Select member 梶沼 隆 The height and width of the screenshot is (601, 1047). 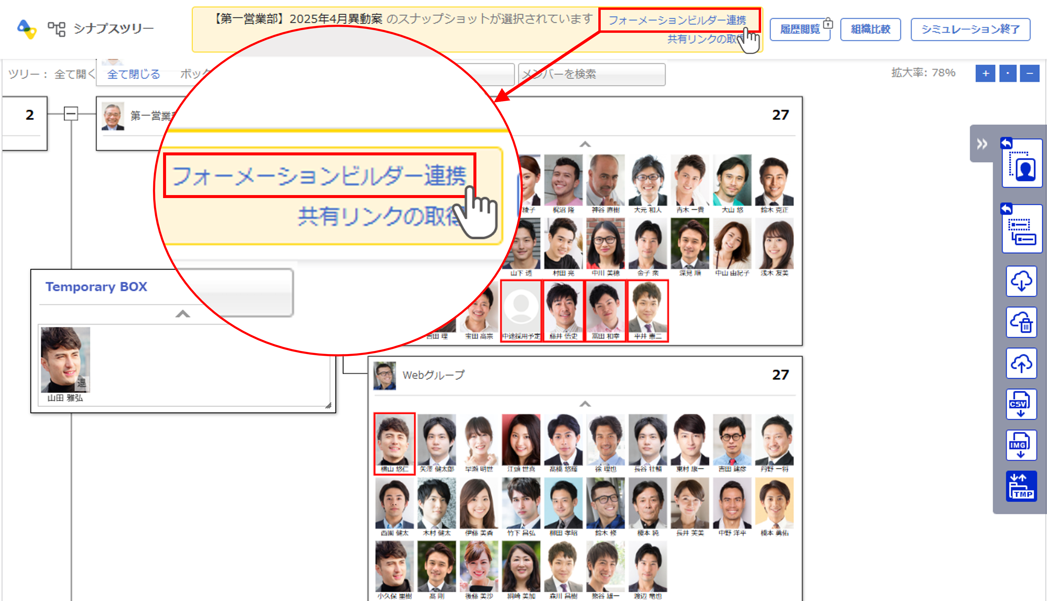tap(563, 184)
